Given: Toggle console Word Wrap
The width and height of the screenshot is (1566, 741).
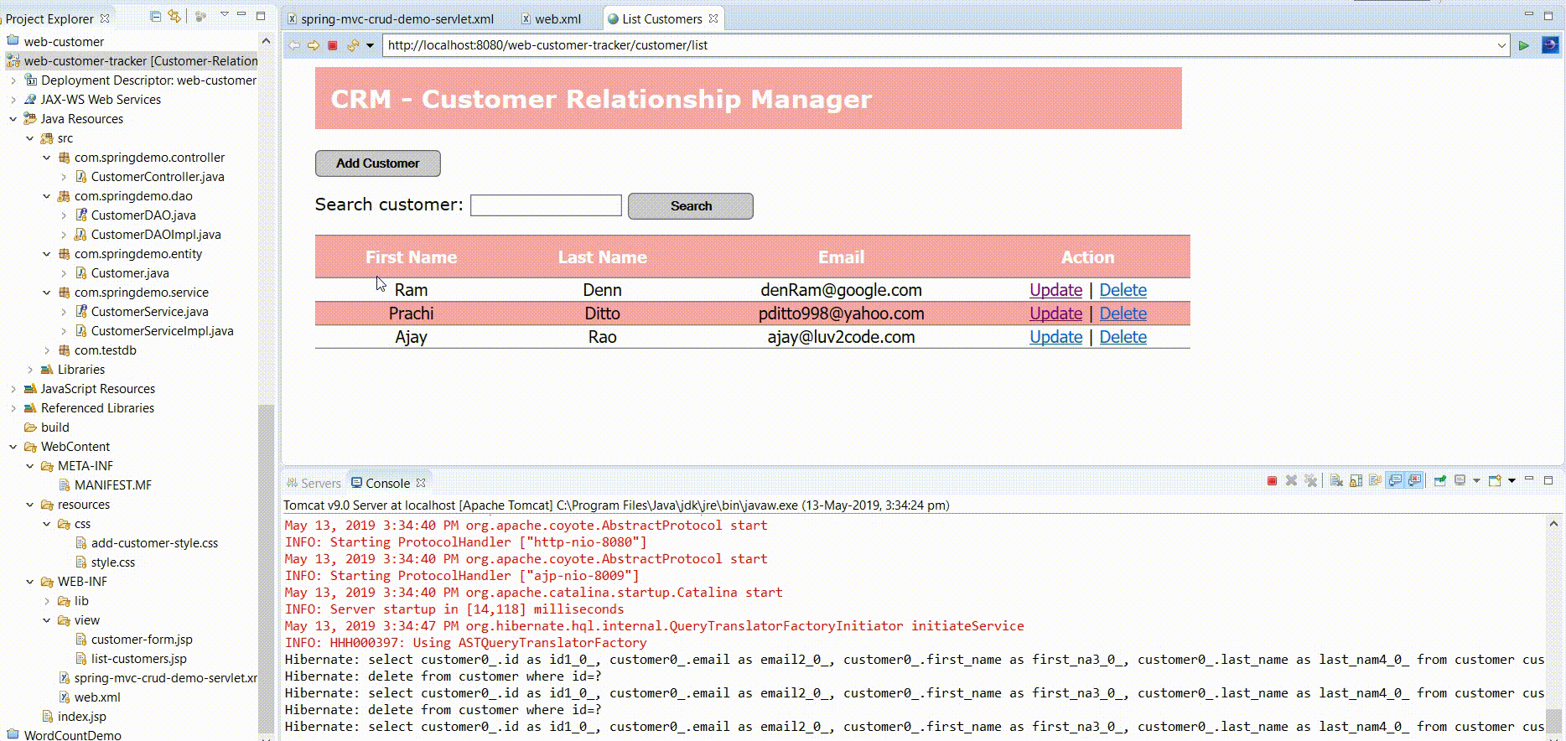Looking at the screenshot, I should 1375,481.
